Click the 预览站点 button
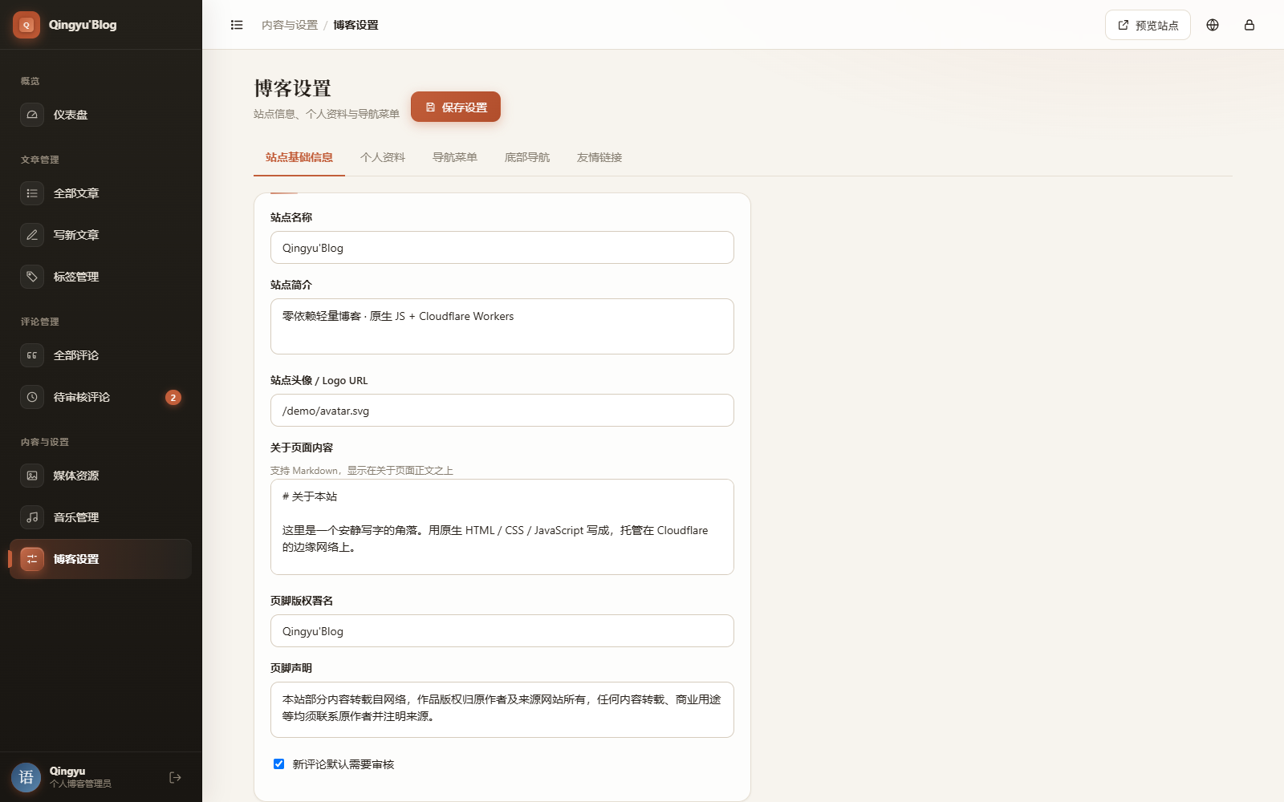 tap(1148, 25)
